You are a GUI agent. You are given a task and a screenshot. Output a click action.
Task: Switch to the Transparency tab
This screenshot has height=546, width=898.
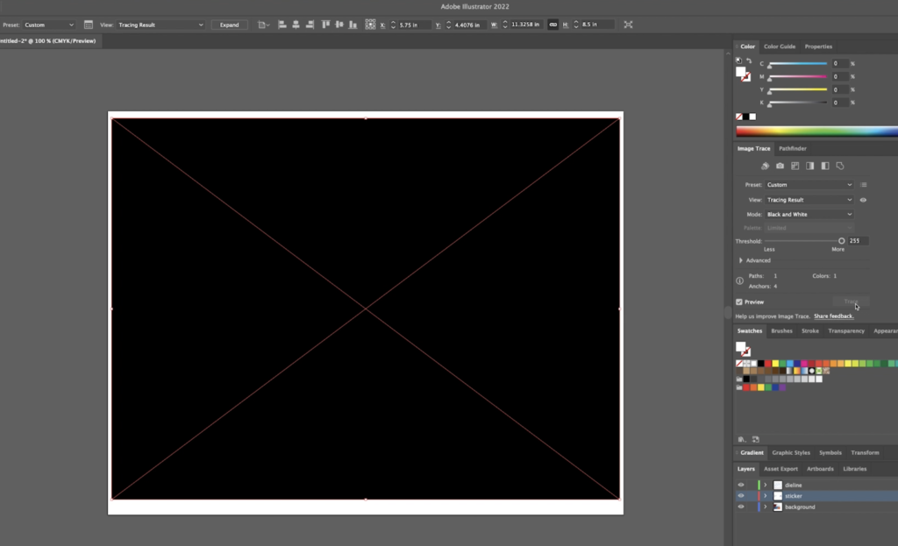coord(846,330)
